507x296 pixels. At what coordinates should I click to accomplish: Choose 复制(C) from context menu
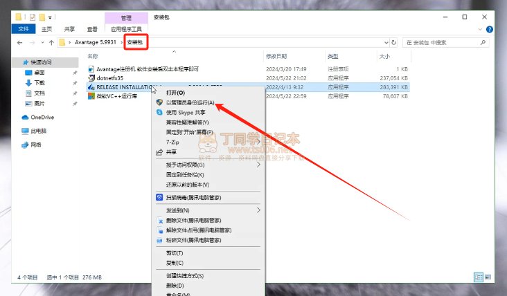point(175,263)
